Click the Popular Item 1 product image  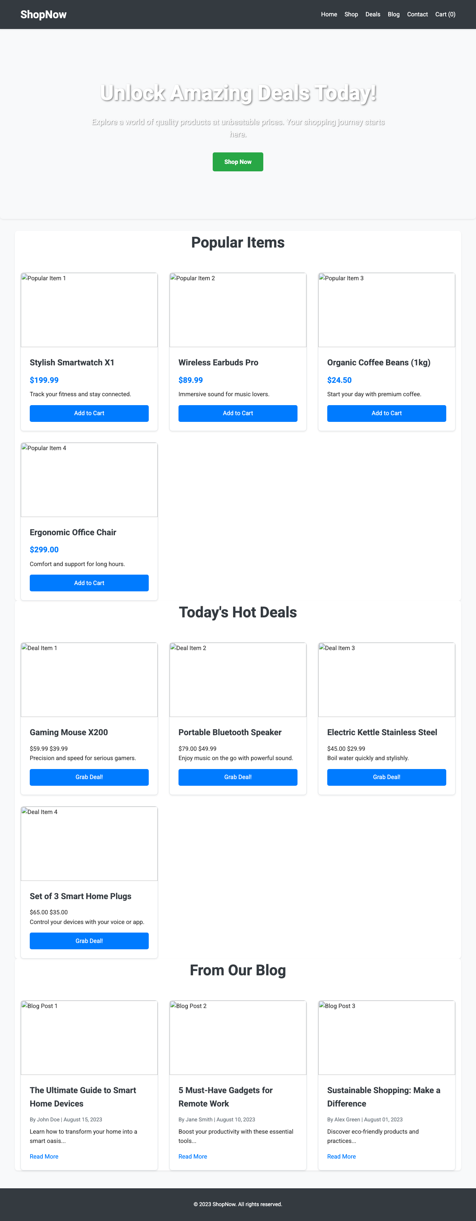tap(89, 310)
